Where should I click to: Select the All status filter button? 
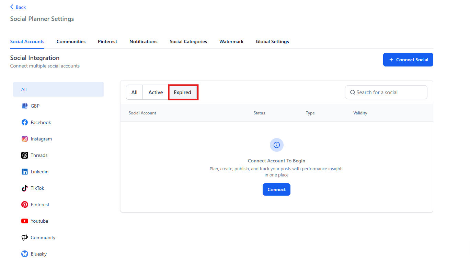pos(134,92)
